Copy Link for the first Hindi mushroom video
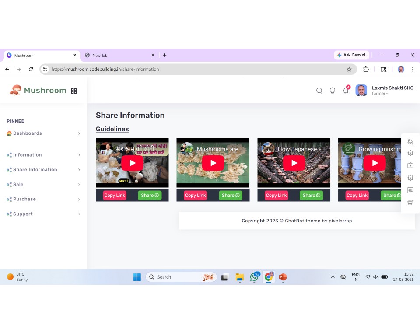420x315 pixels. point(115,196)
